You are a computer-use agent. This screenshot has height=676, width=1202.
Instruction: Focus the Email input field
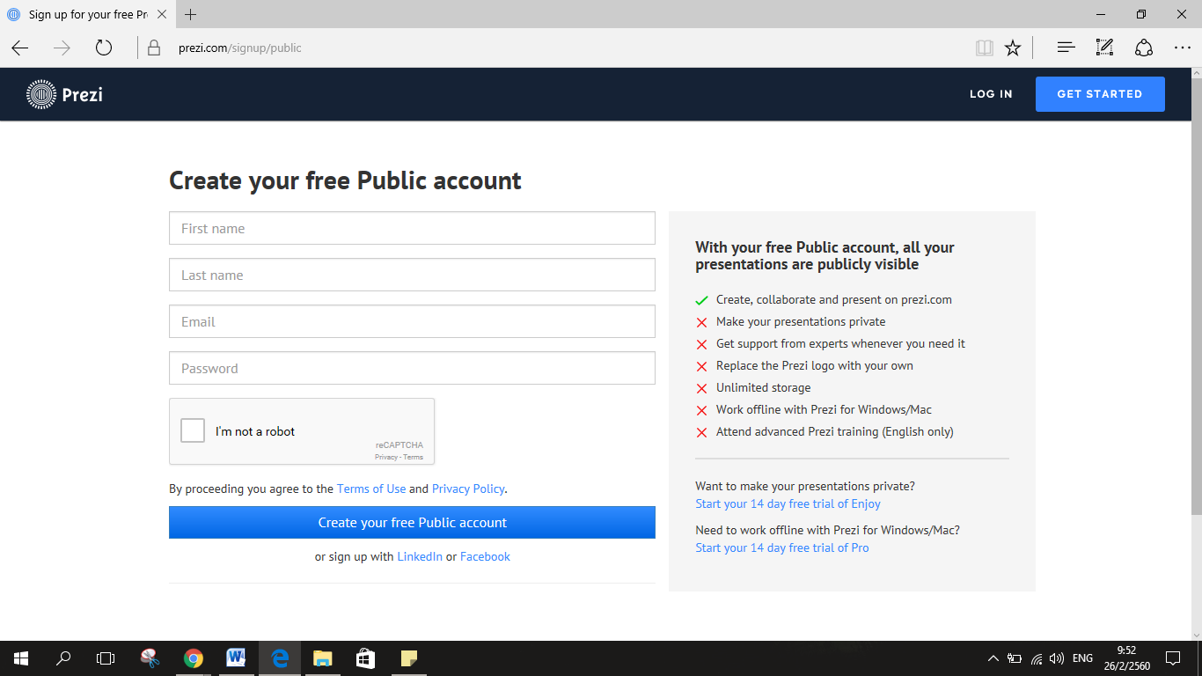pyautogui.click(x=412, y=321)
